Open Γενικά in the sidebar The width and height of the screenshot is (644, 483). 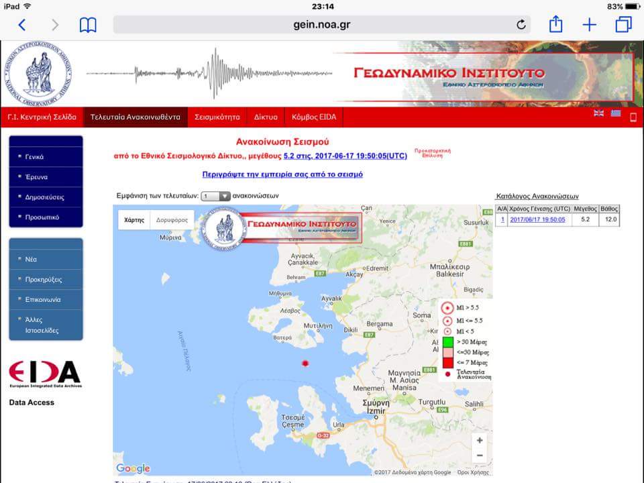[46, 157]
